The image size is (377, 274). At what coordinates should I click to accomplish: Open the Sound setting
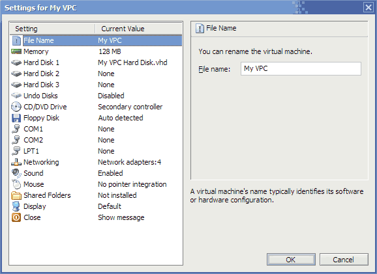[x=33, y=173]
